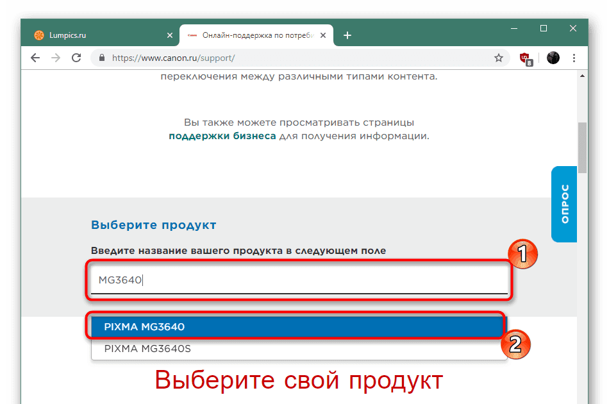Click the scrollbar up arrow
The height and width of the screenshot is (404, 609).
pos(582,76)
